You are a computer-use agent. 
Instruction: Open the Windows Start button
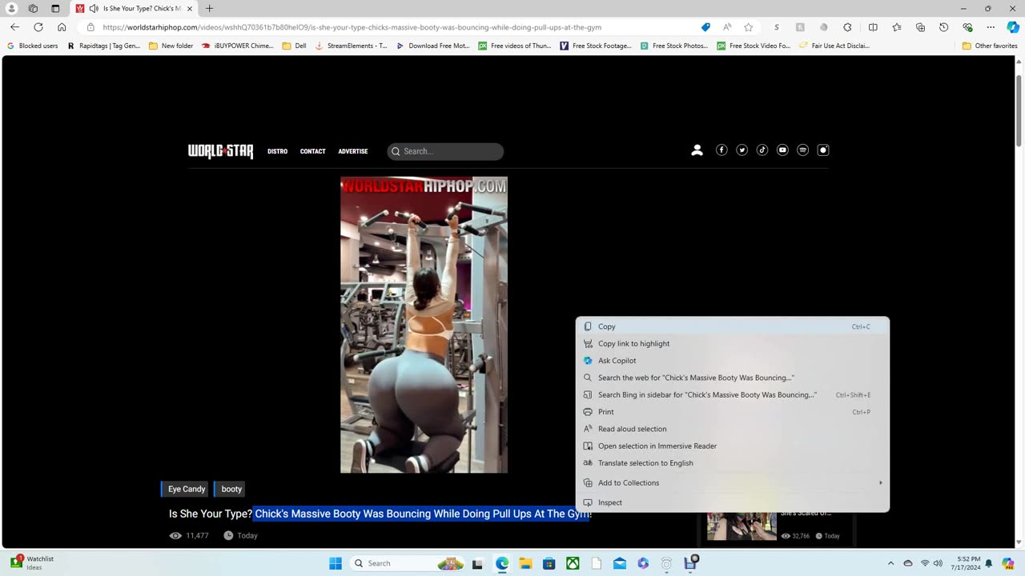[336, 563]
